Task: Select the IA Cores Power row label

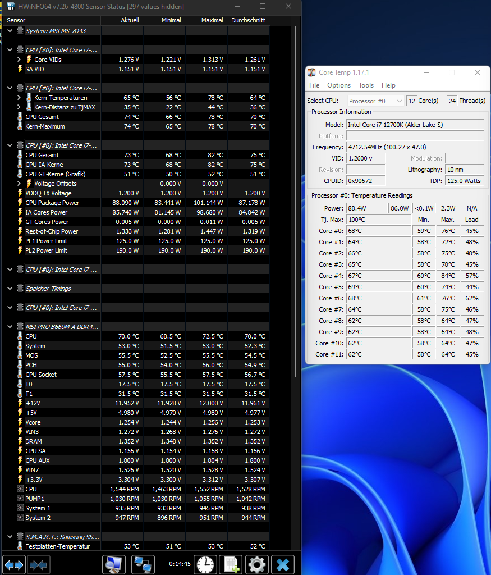Action: click(x=46, y=212)
